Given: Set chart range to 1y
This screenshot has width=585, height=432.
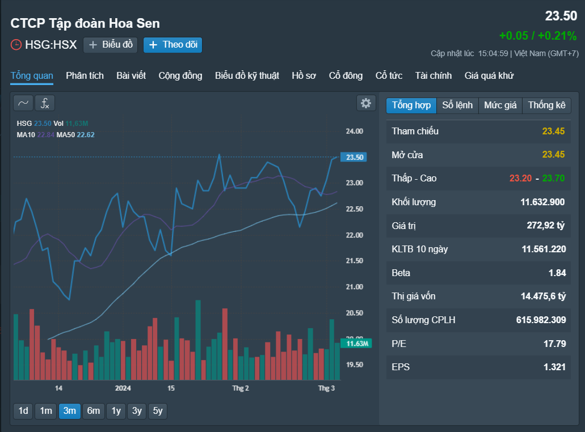Looking at the screenshot, I should [x=116, y=411].
